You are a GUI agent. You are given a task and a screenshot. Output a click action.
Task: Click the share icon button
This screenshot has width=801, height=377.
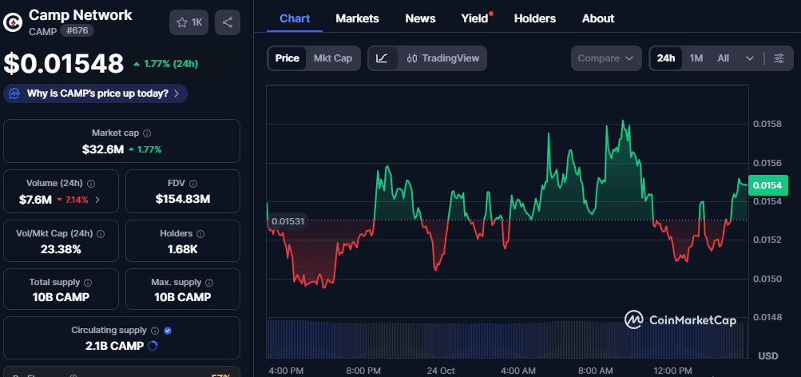(228, 22)
